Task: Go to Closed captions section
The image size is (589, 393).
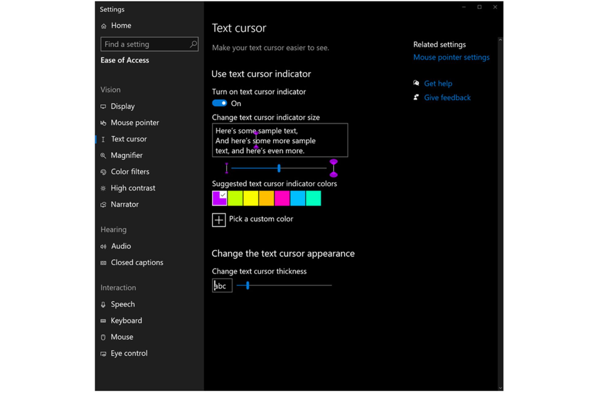Action: pos(137,263)
